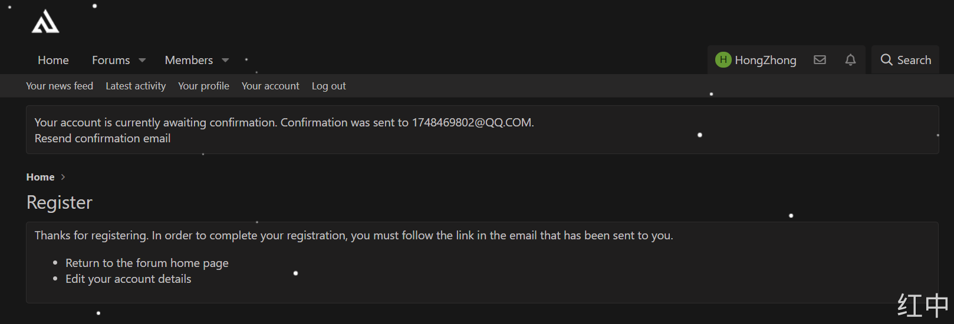Open the Forums nav tab

tap(111, 60)
